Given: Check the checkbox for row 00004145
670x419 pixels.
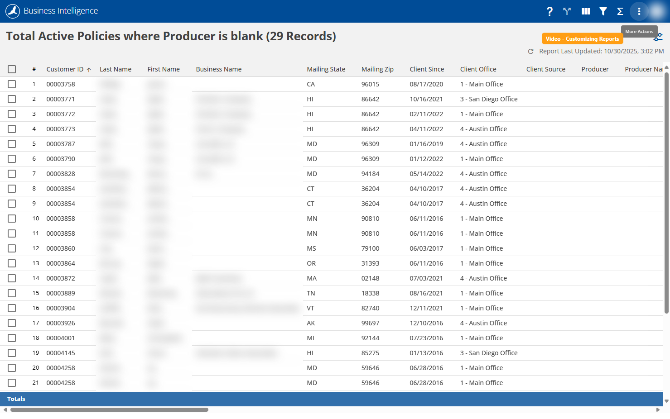Looking at the screenshot, I should tap(12, 353).
